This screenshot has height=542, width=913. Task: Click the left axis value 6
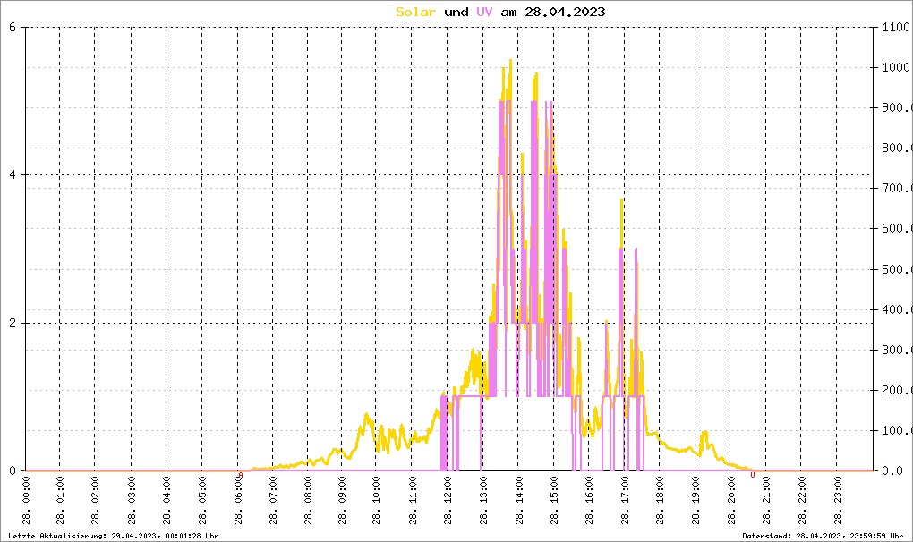tap(13, 27)
